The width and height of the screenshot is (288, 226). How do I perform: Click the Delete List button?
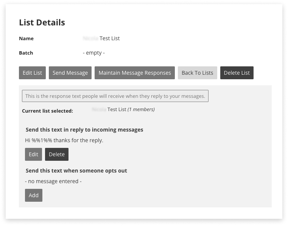(x=237, y=73)
